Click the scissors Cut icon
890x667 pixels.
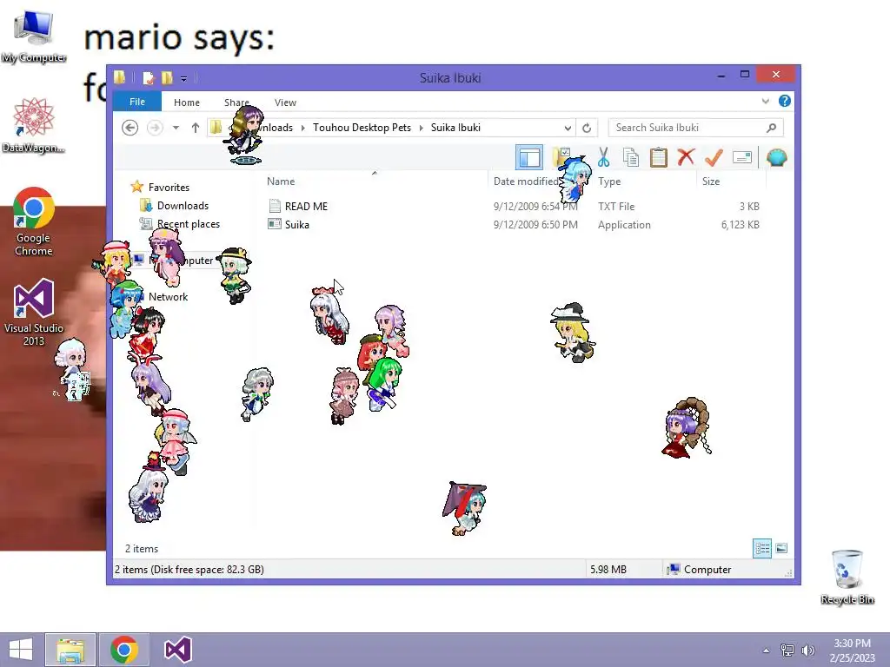click(x=603, y=157)
